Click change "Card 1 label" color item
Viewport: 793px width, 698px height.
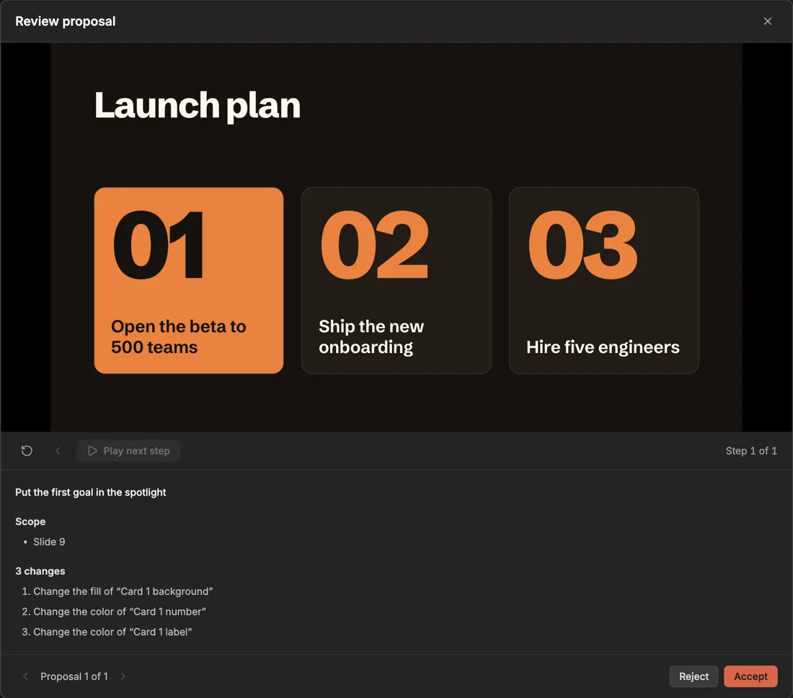coord(112,632)
